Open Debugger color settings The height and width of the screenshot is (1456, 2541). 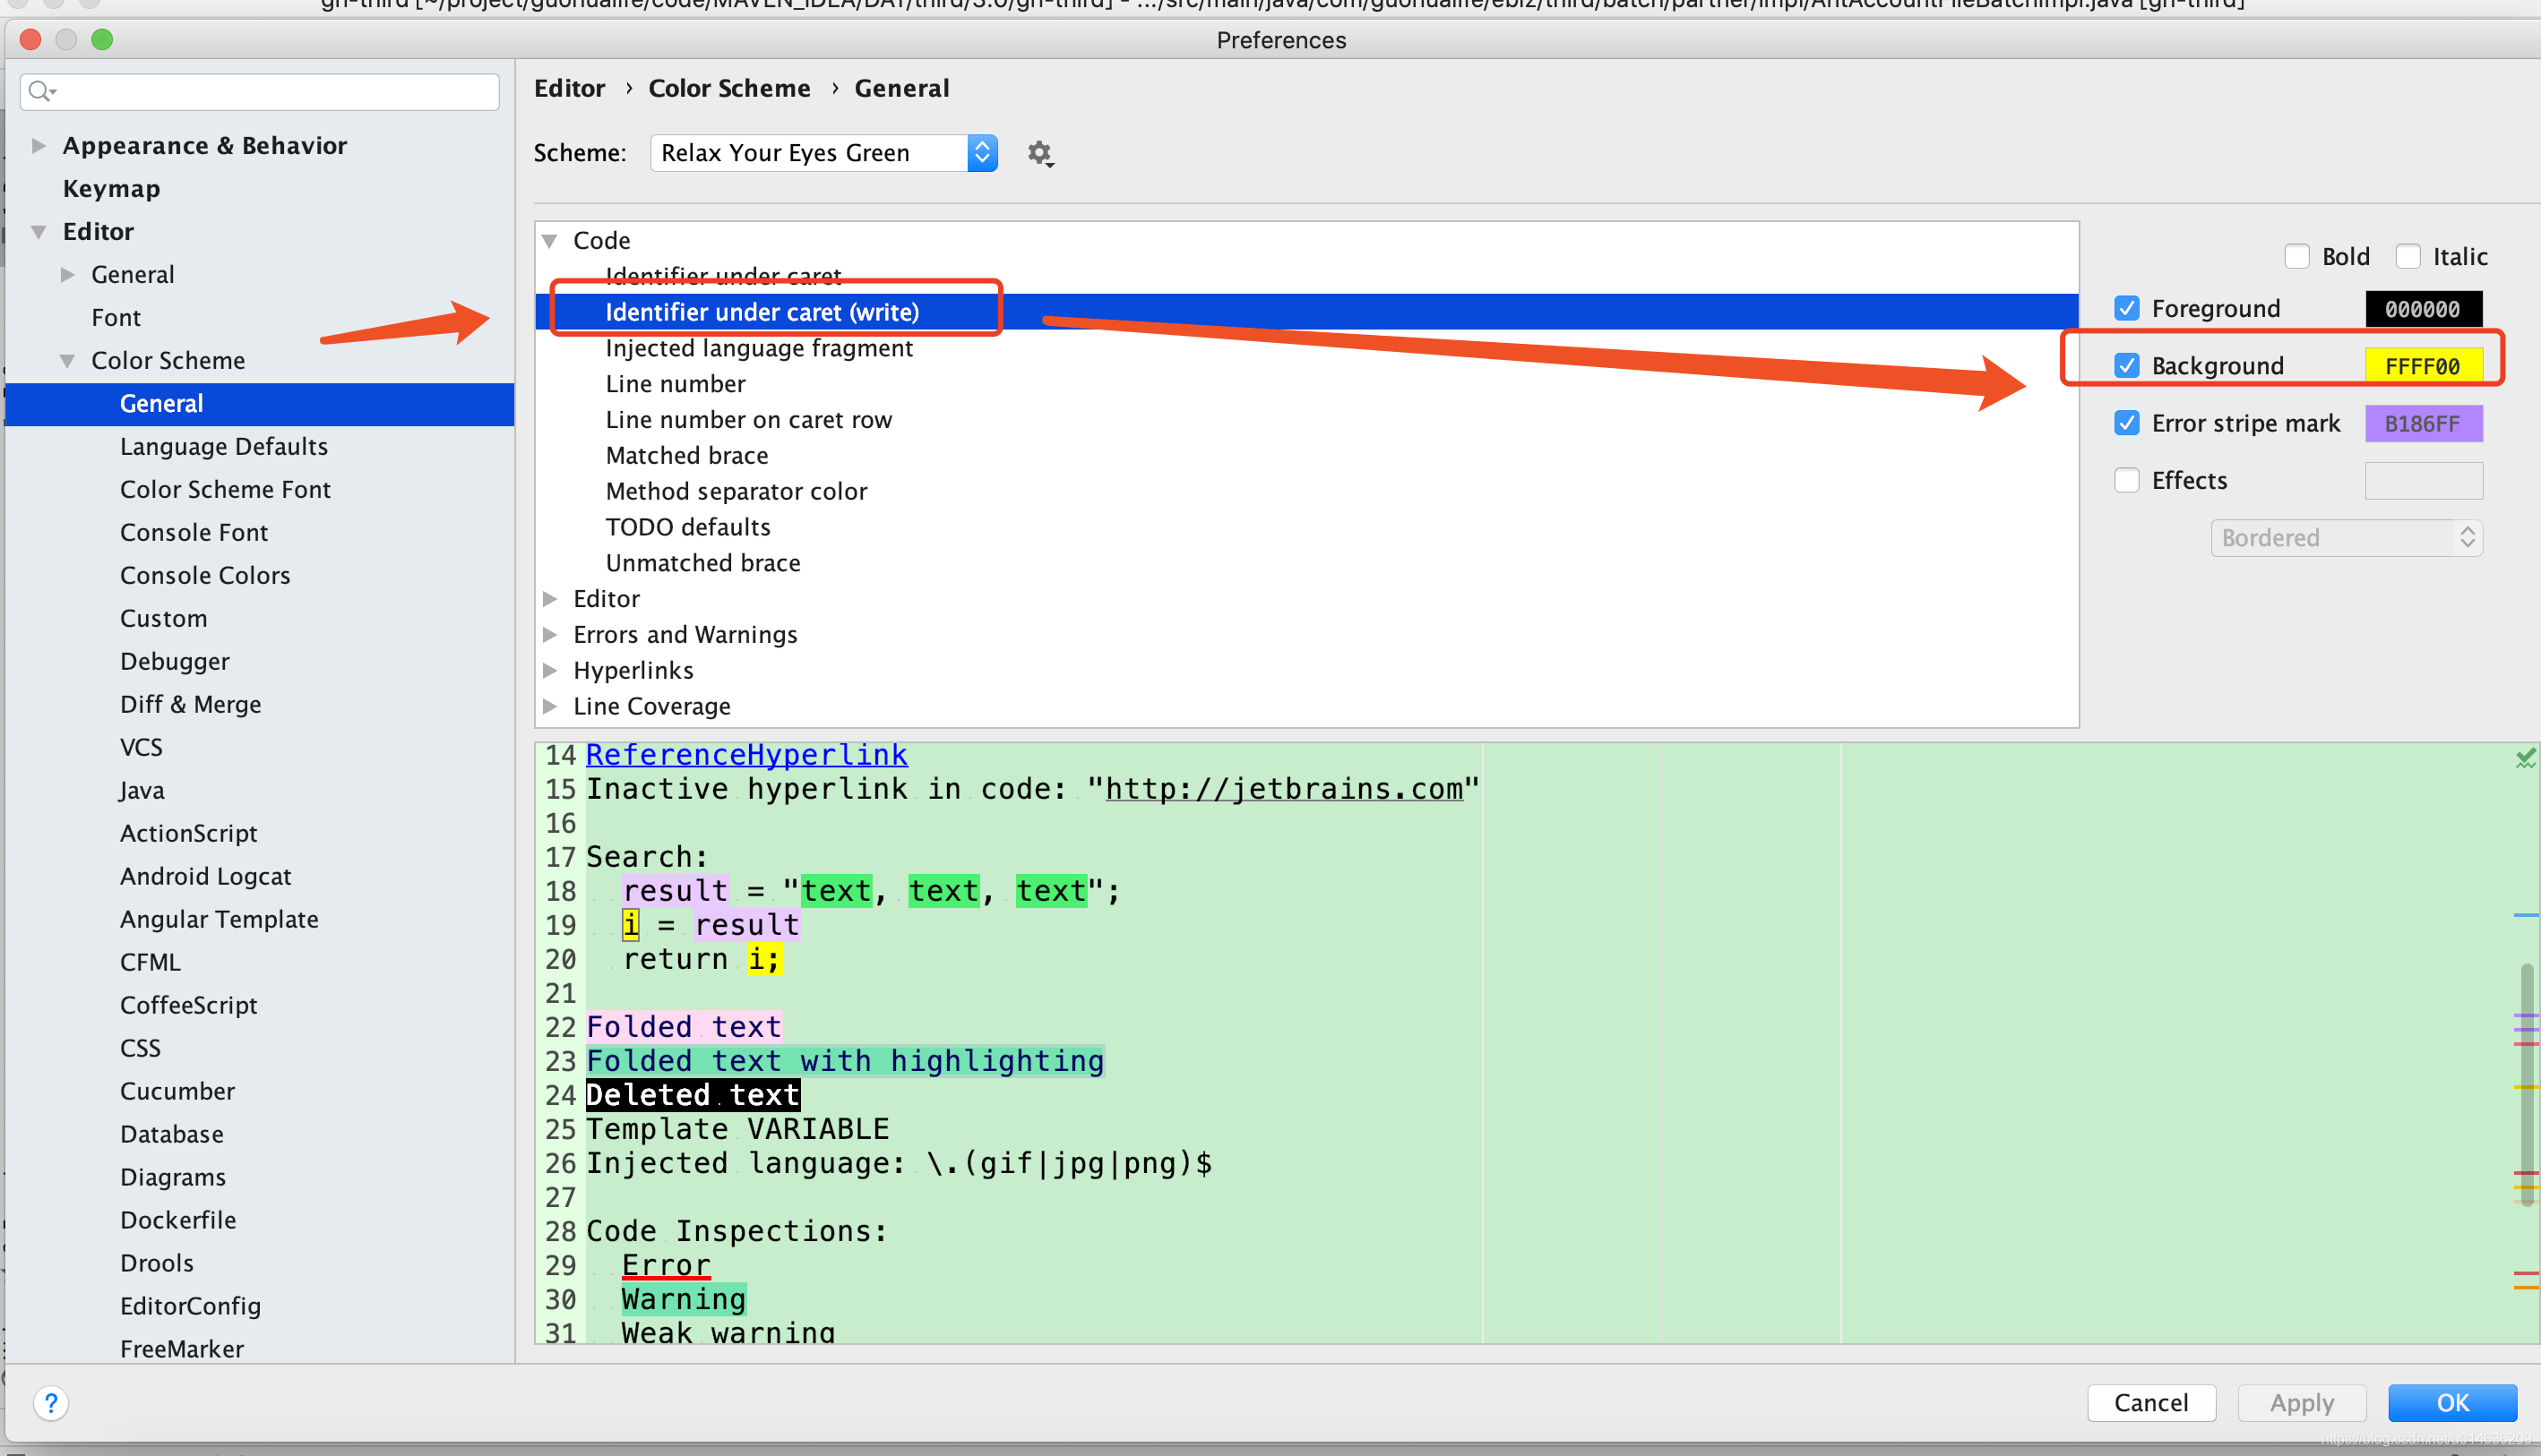[x=174, y=662]
